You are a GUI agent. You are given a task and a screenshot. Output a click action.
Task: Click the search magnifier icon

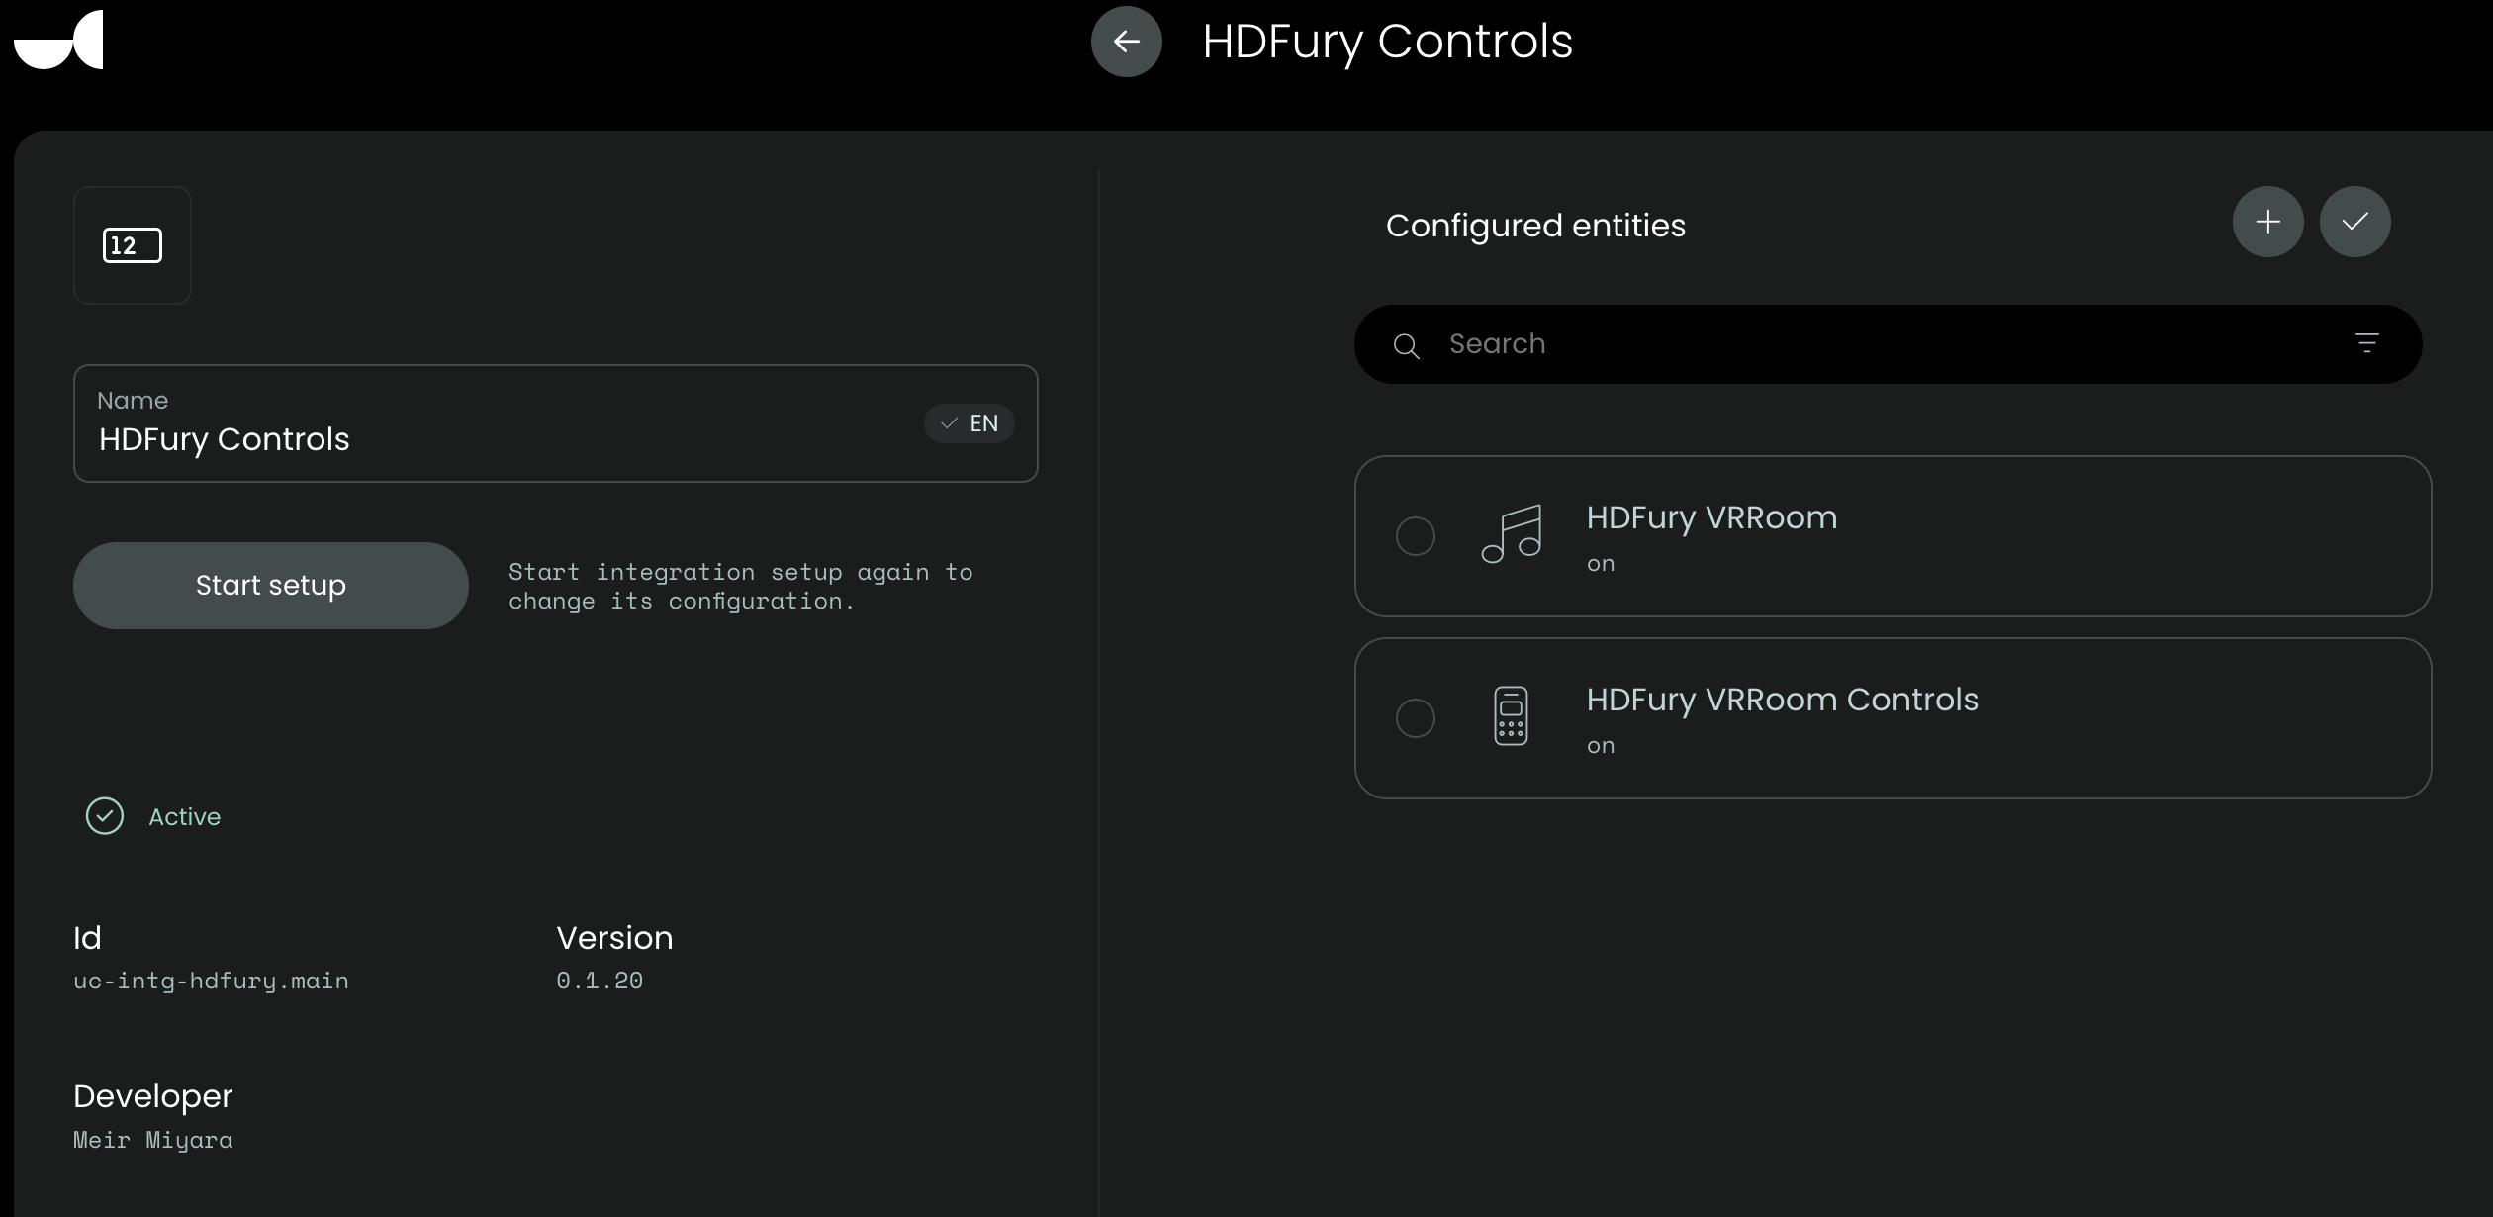coord(1406,345)
